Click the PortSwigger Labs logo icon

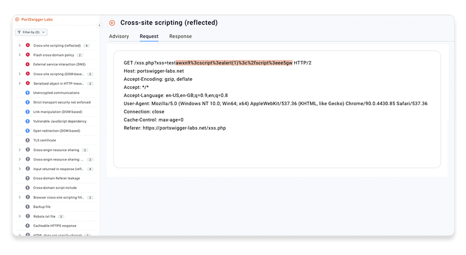(x=17, y=20)
